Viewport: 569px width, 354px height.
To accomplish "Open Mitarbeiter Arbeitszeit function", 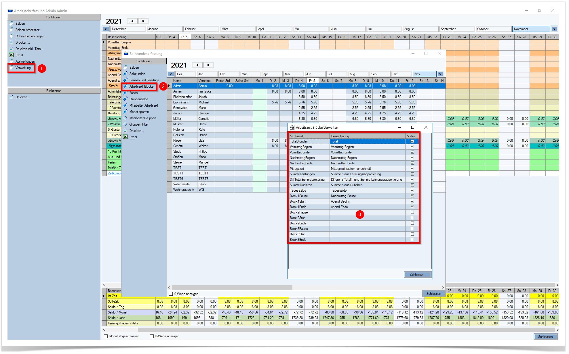I will (144, 105).
